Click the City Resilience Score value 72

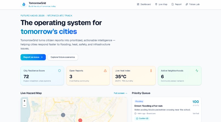26,77
